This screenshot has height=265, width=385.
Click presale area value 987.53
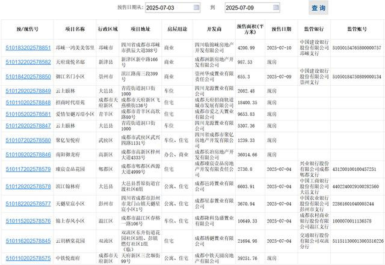coord(245,62)
